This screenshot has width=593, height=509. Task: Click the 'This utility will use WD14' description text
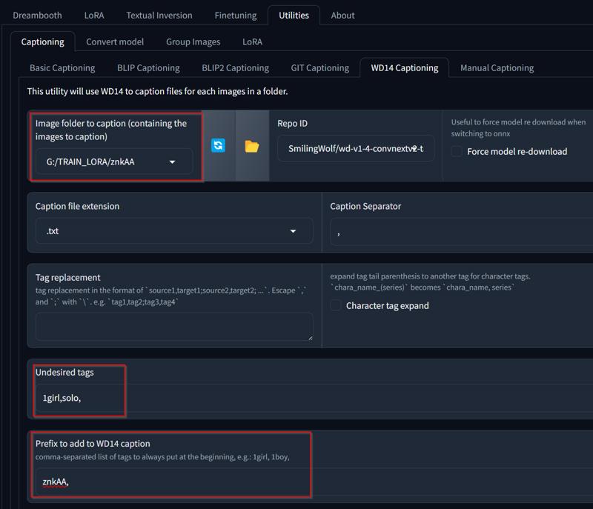click(x=157, y=91)
